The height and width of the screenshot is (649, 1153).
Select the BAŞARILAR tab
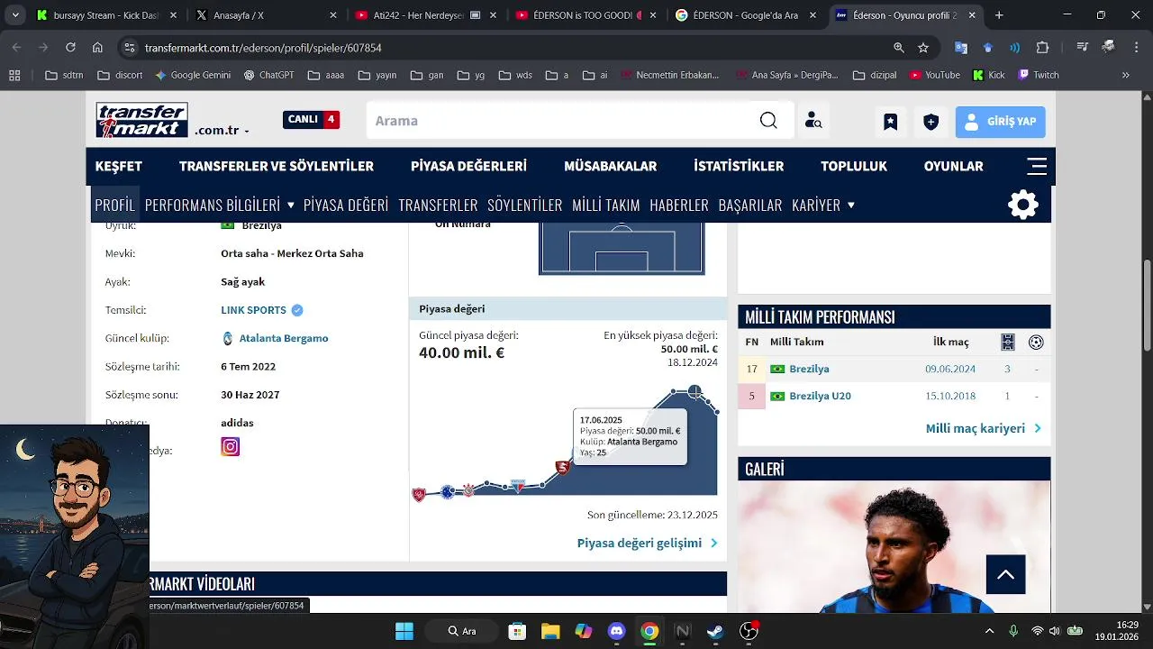tap(750, 205)
